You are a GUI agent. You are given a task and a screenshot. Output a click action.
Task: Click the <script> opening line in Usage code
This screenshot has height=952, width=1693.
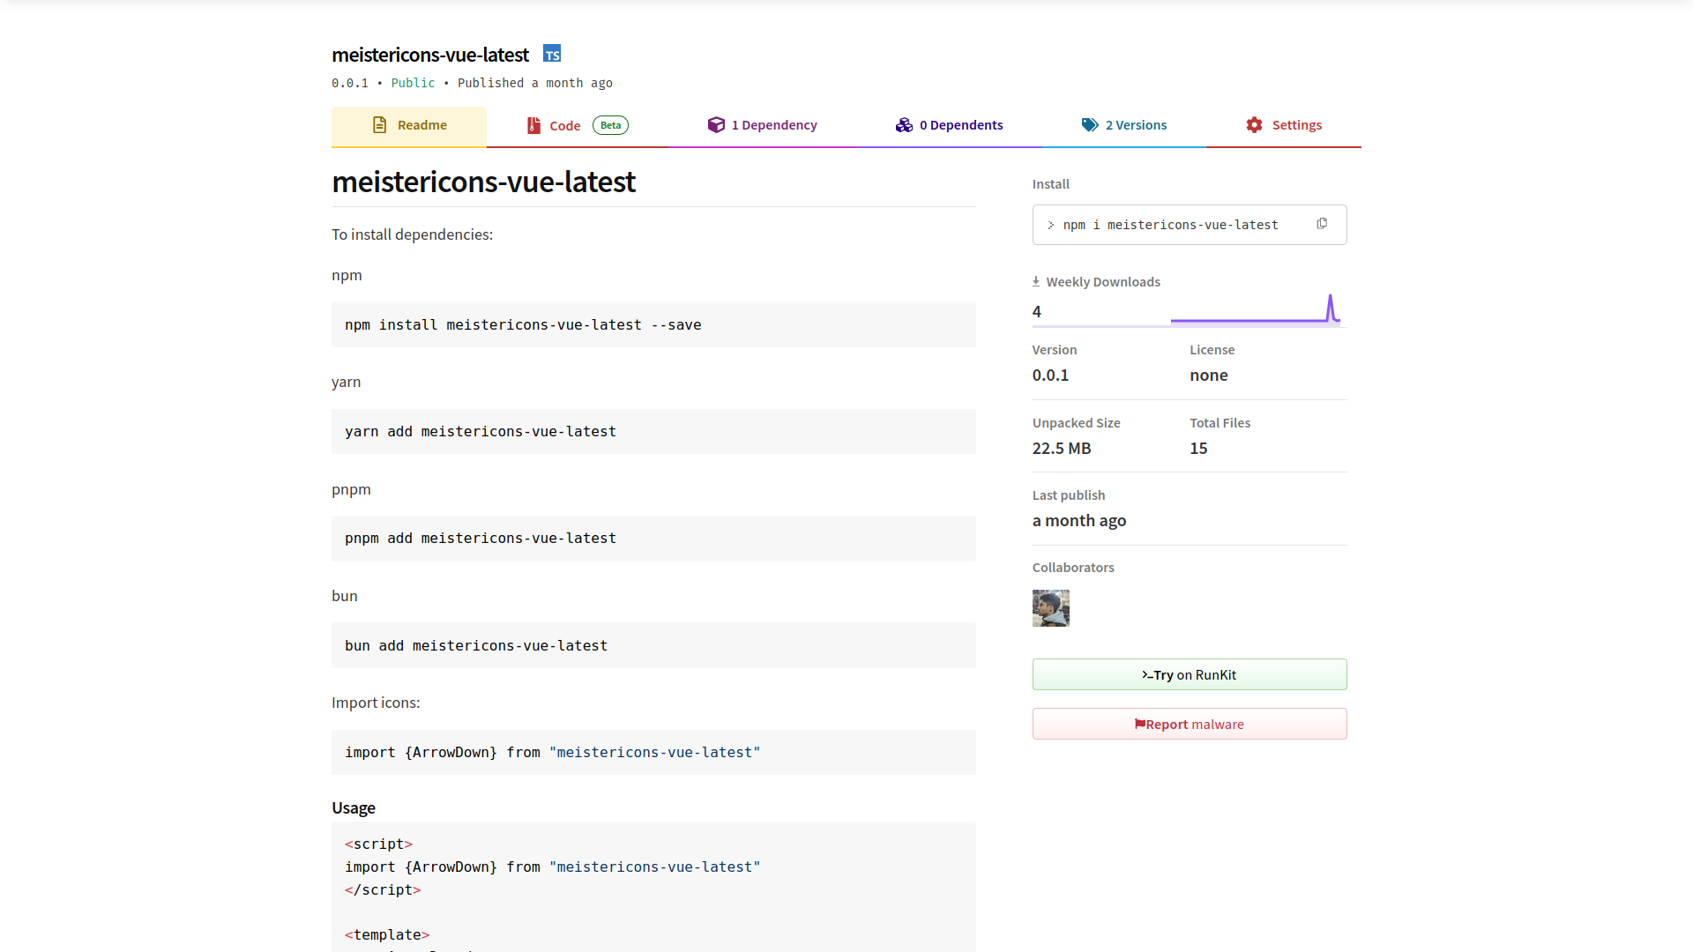[378, 844]
